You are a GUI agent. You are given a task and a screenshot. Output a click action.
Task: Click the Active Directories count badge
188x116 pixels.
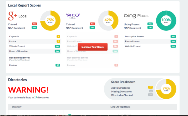(150, 87)
